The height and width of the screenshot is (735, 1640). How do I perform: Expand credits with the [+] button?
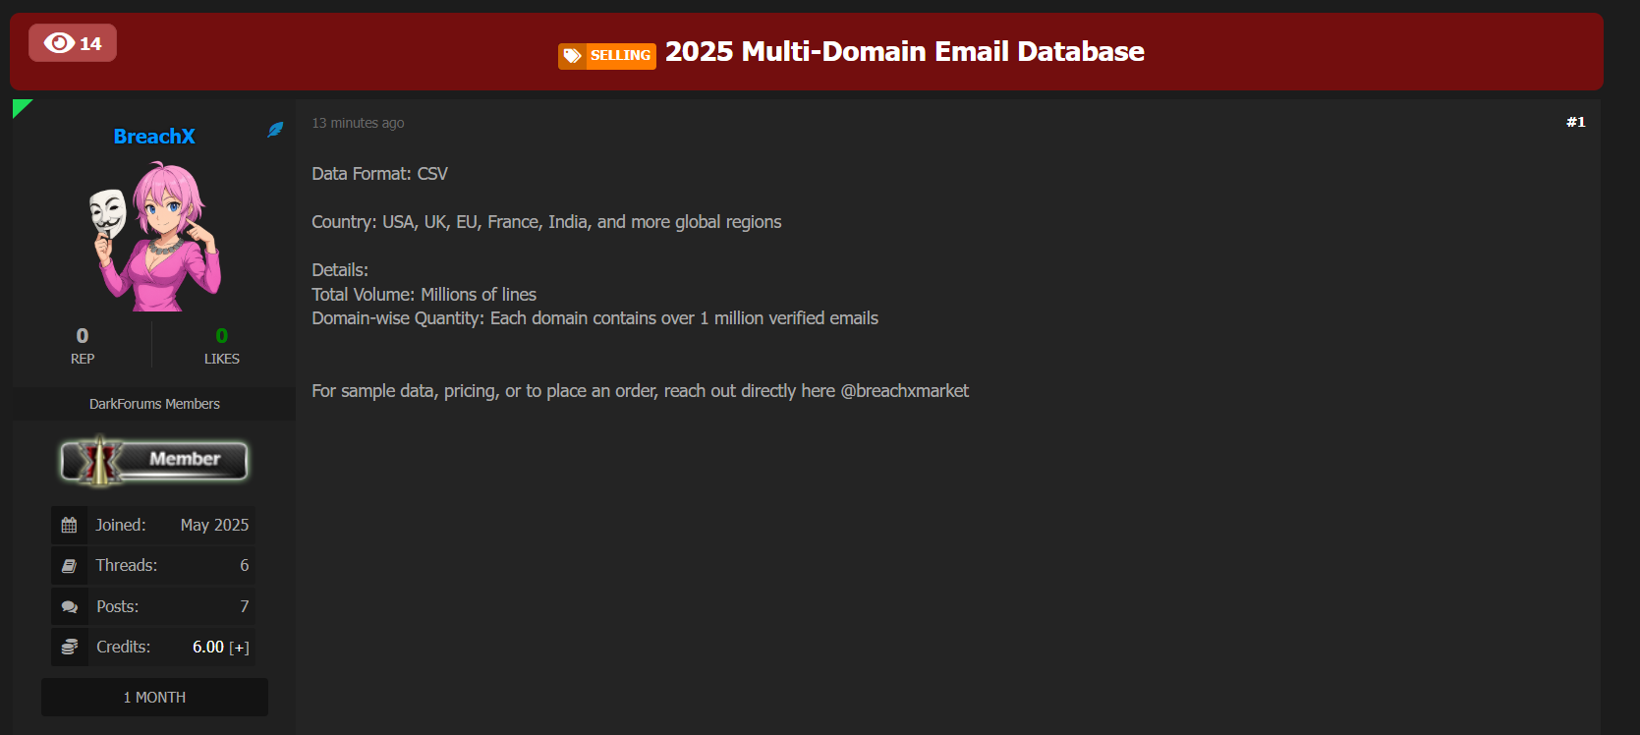[x=239, y=648]
